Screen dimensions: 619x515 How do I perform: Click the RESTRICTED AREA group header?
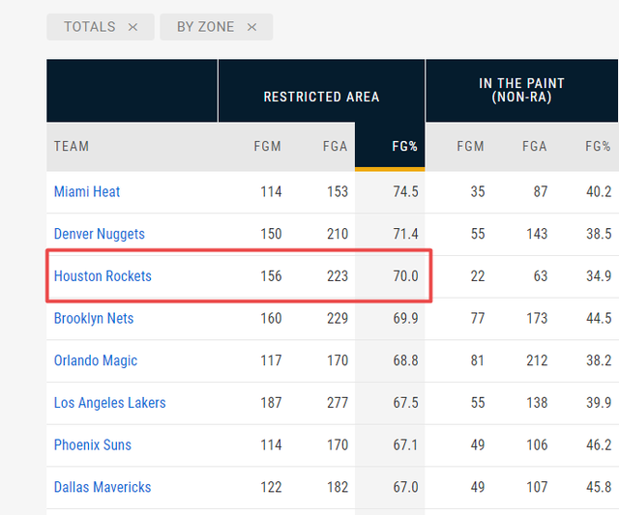[321, 97]
